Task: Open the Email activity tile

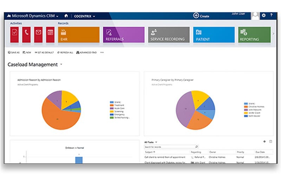Action: tap(38, 34)
